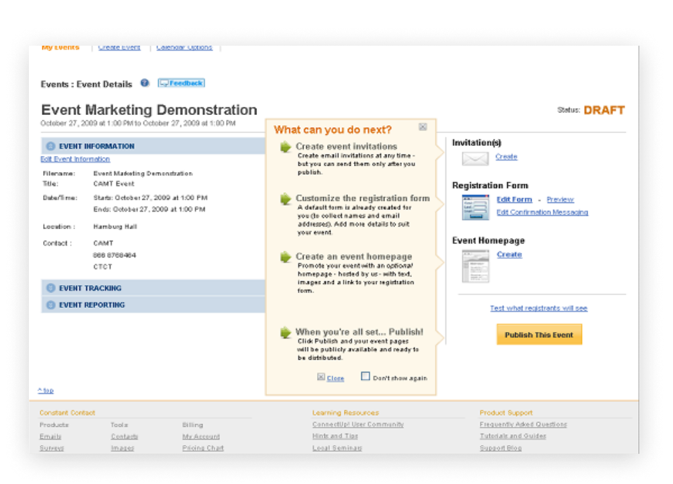Click green arrow beside Create event invitations
This screenshot has height=484, width=673.
click(285, 147)
